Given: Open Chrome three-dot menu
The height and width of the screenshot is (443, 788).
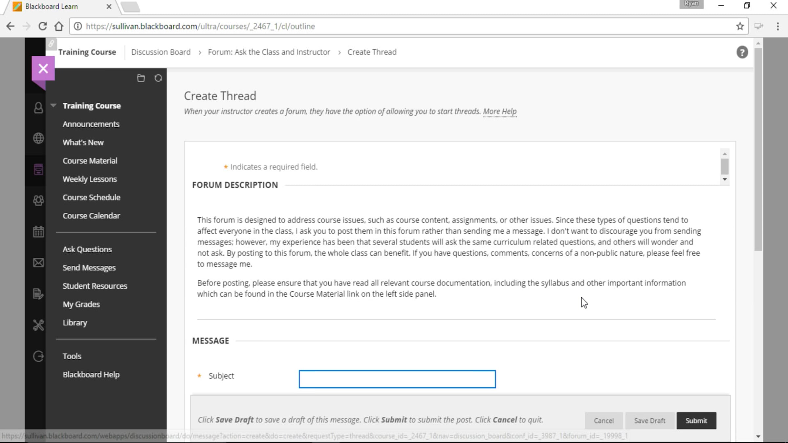Looking at the screenshot, I should click(778, 26).
